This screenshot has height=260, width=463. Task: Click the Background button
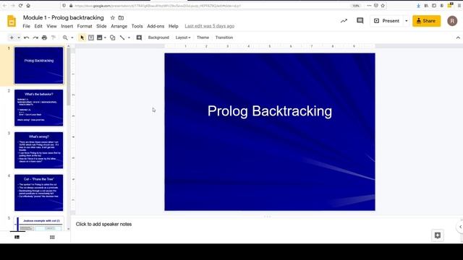click(158, 38)
